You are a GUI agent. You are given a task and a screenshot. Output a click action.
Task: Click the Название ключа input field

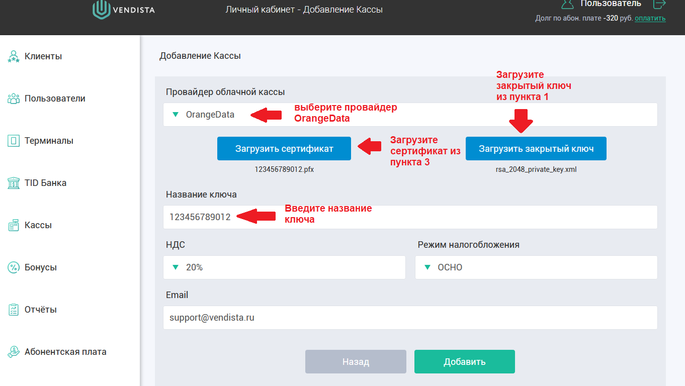click(x=410, y=217)
